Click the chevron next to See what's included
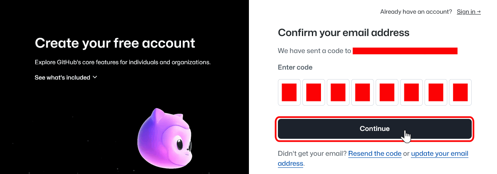Screen dimensions: 497x174 click(95, 77)
